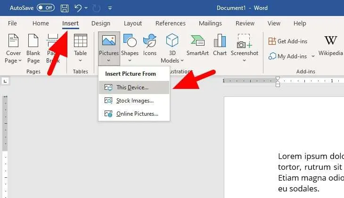This screenshot has width=344, height=198.
Task: Open Customize Quick Access Toolbar arrow
Action: (x=110, y=8)
